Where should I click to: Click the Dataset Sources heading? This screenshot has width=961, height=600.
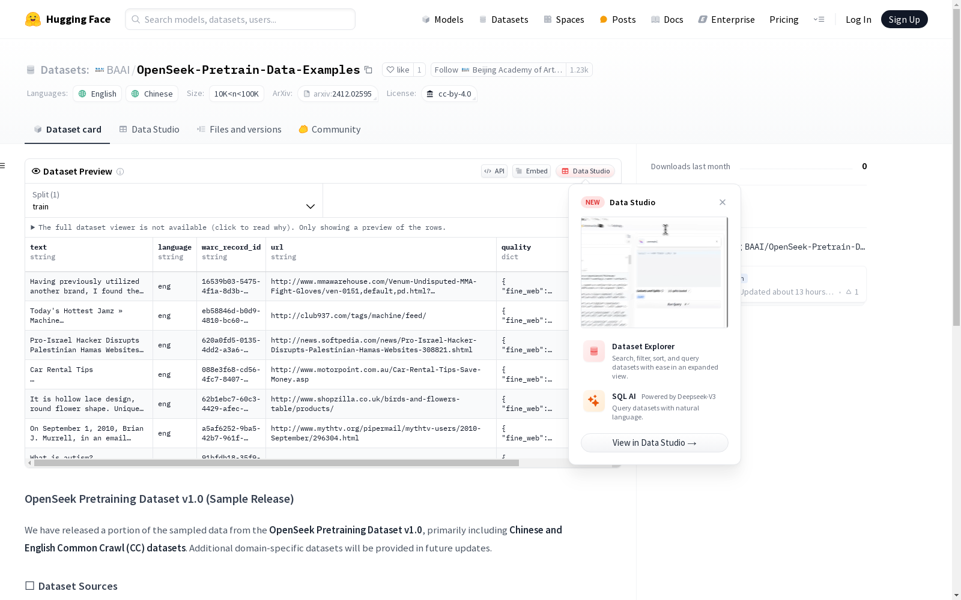click(x=71, y=586)
